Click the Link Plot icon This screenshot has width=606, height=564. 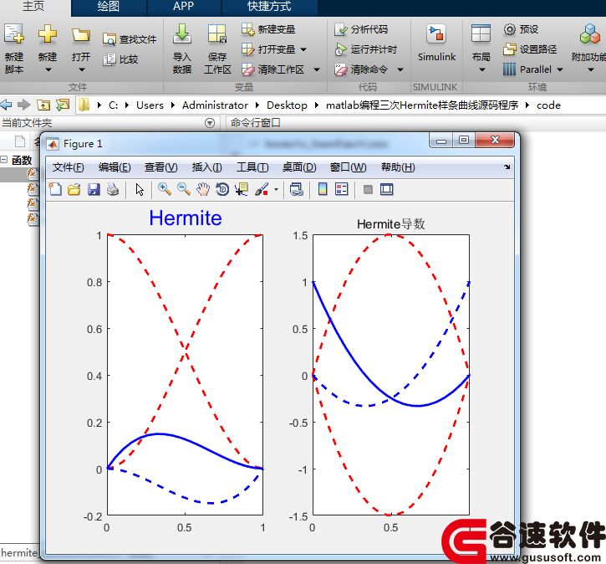pyautogui.click(x=297, y=190)
